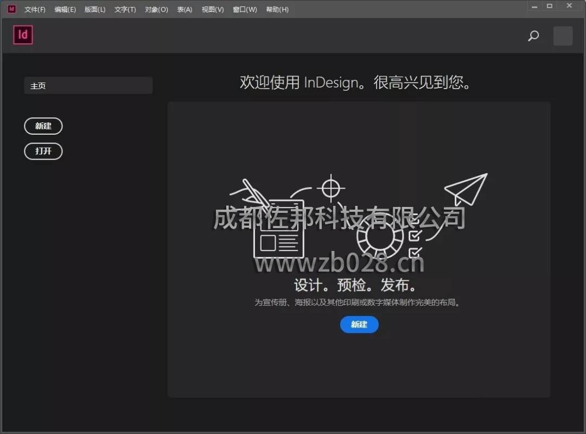Open the search magnifier icon
The image size is (586, 434).
pyautogui.click(x=533, y=35)
